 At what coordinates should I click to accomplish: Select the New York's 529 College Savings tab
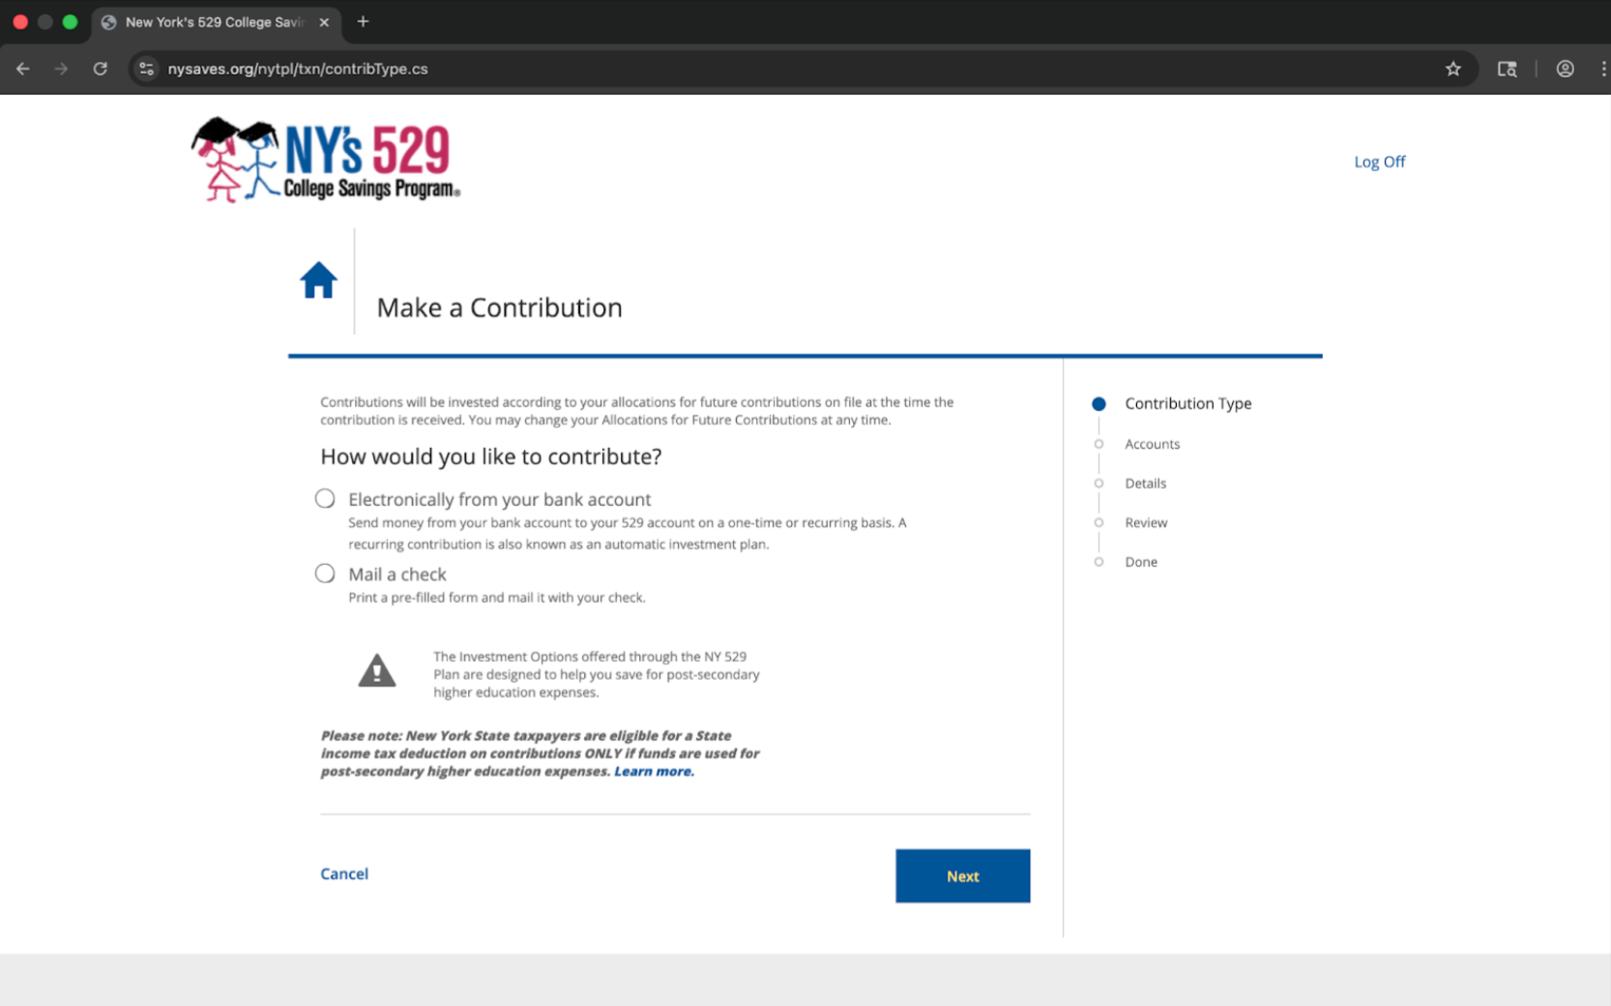(216, 22)
